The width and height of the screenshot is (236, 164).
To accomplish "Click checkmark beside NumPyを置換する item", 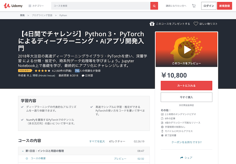I will 22,120.
